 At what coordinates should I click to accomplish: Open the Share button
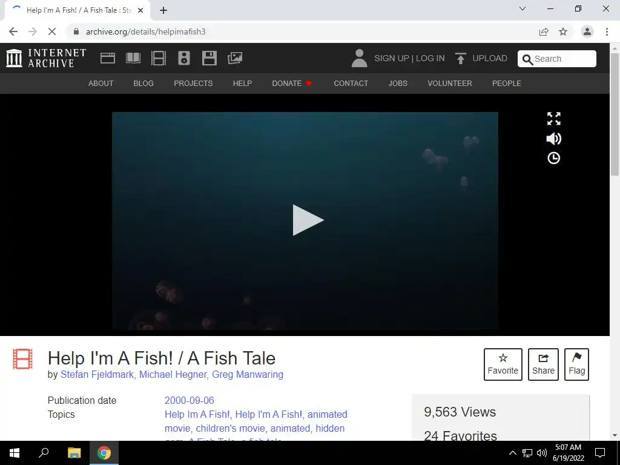tap(543, 364)
